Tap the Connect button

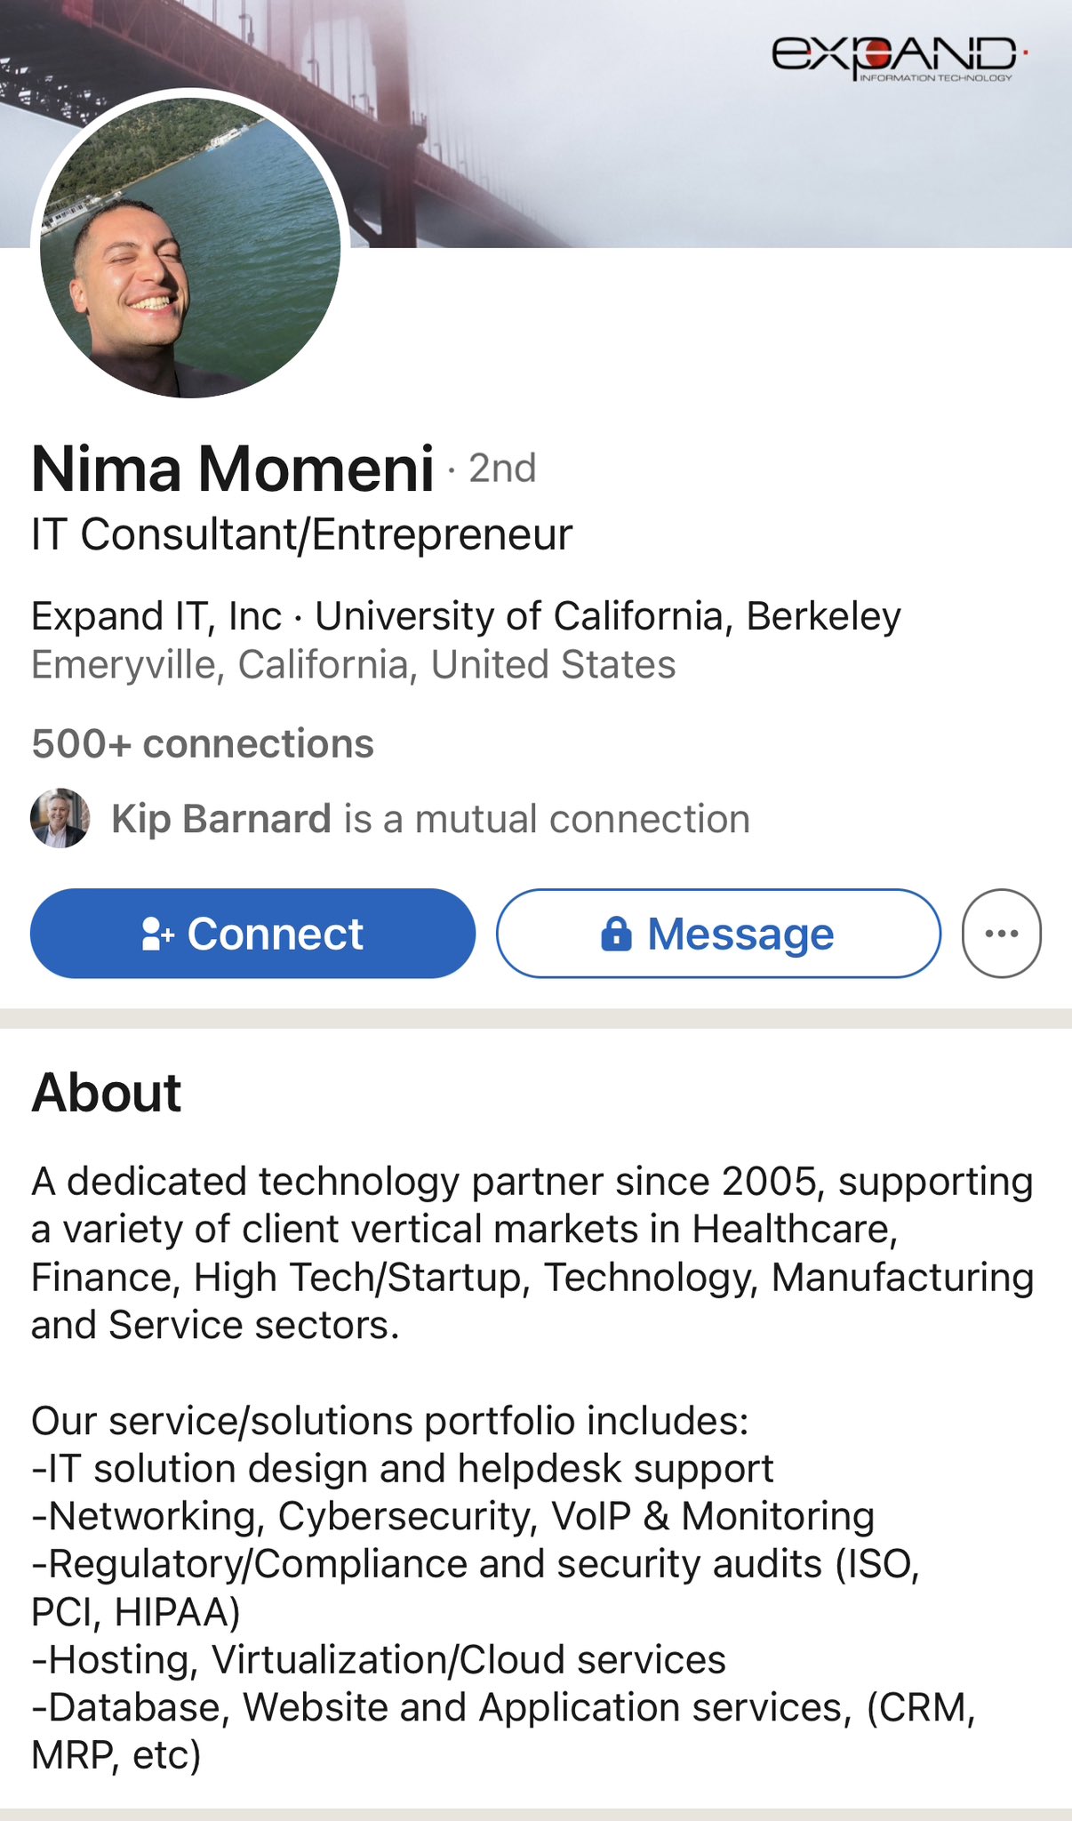(252, 934)
